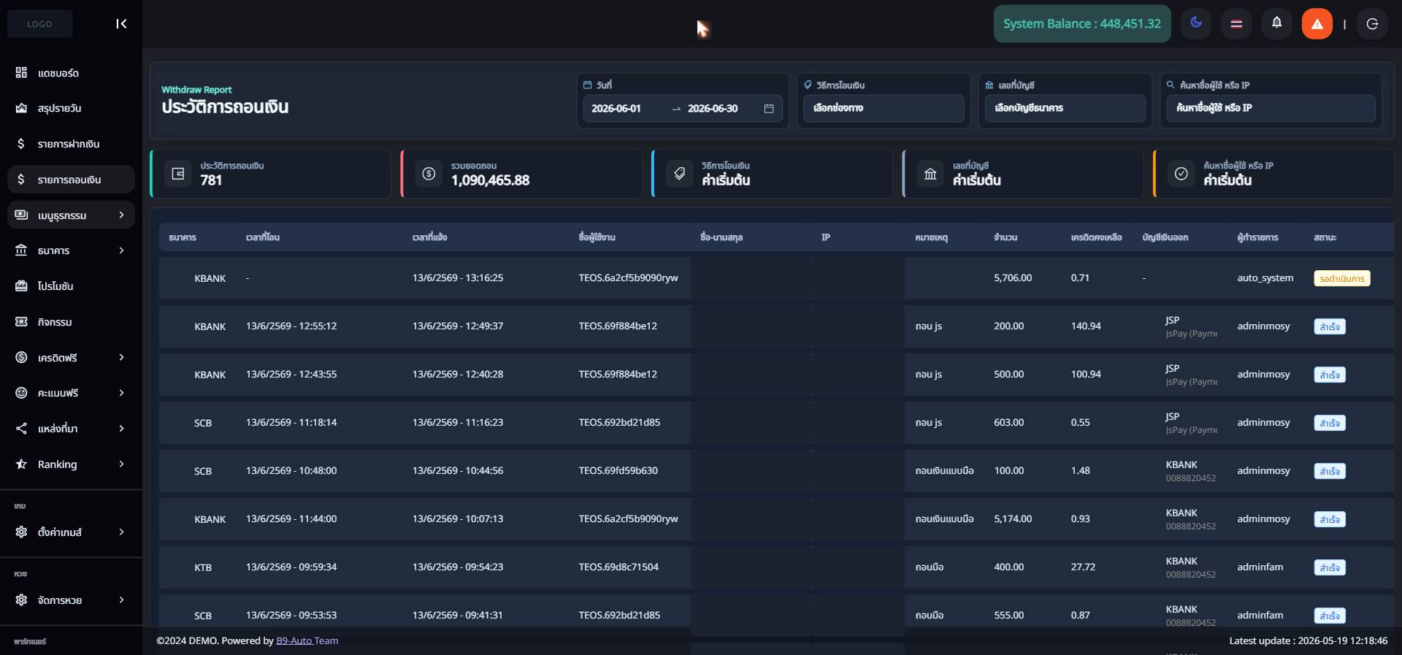Open the language flag selector
The height and width of the screenshot is (655, 1402).
coord(1236,23)
